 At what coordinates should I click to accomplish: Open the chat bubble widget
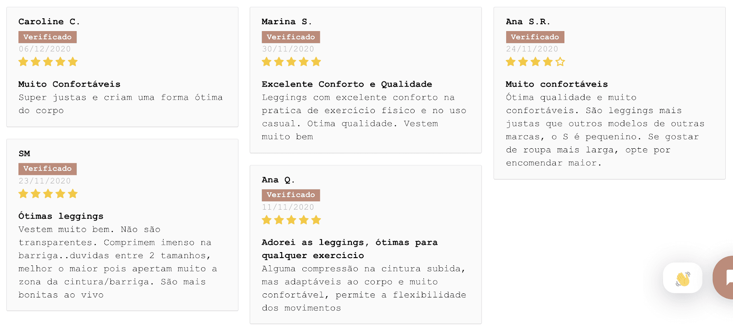[x=725, y=277]
